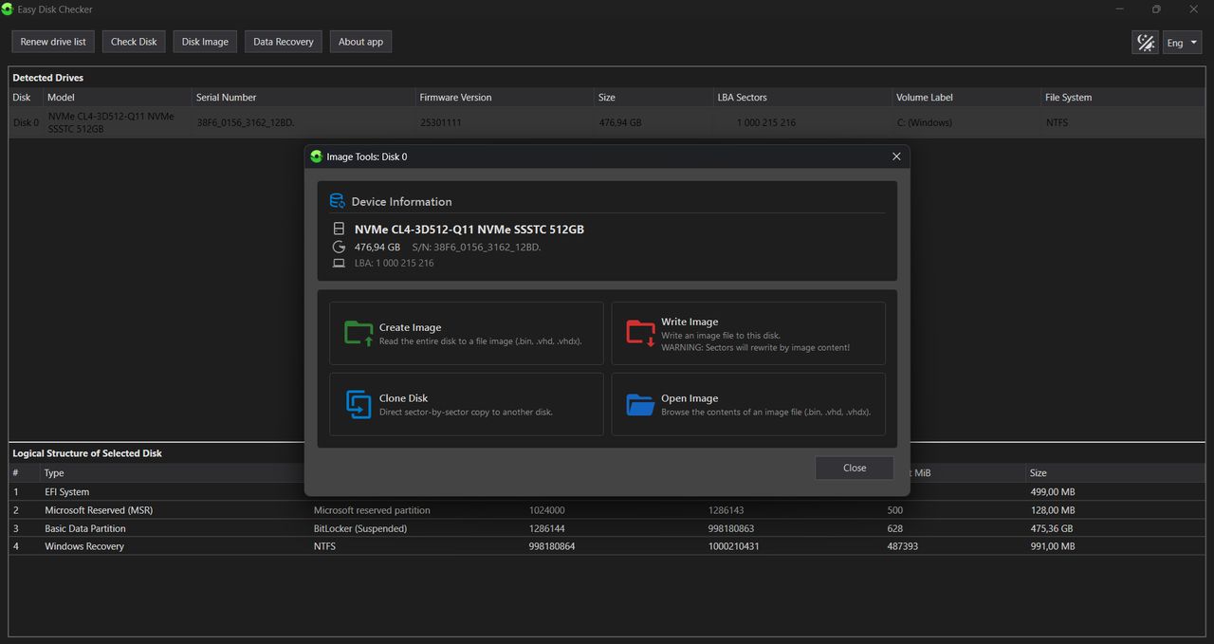Click the Size header in Detected Drives
The height and width of the screenshot is (644, 1214).
607,98
